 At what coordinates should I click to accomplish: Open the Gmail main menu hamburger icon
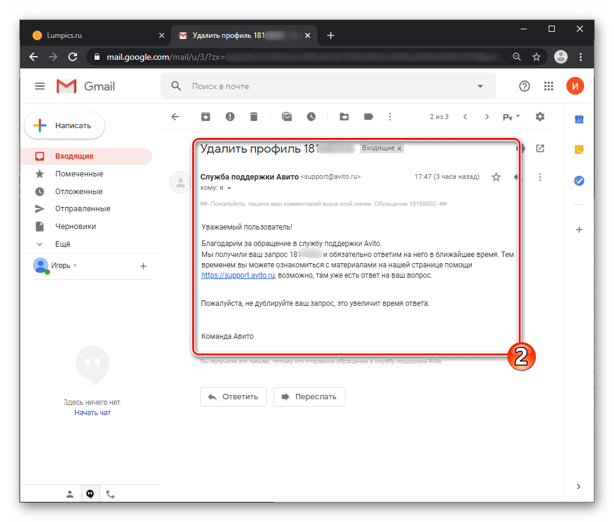(40, 86)
